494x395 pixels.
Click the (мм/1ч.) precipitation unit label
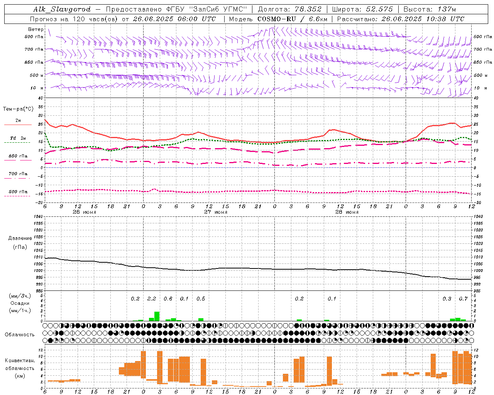[x=20, y=311]
